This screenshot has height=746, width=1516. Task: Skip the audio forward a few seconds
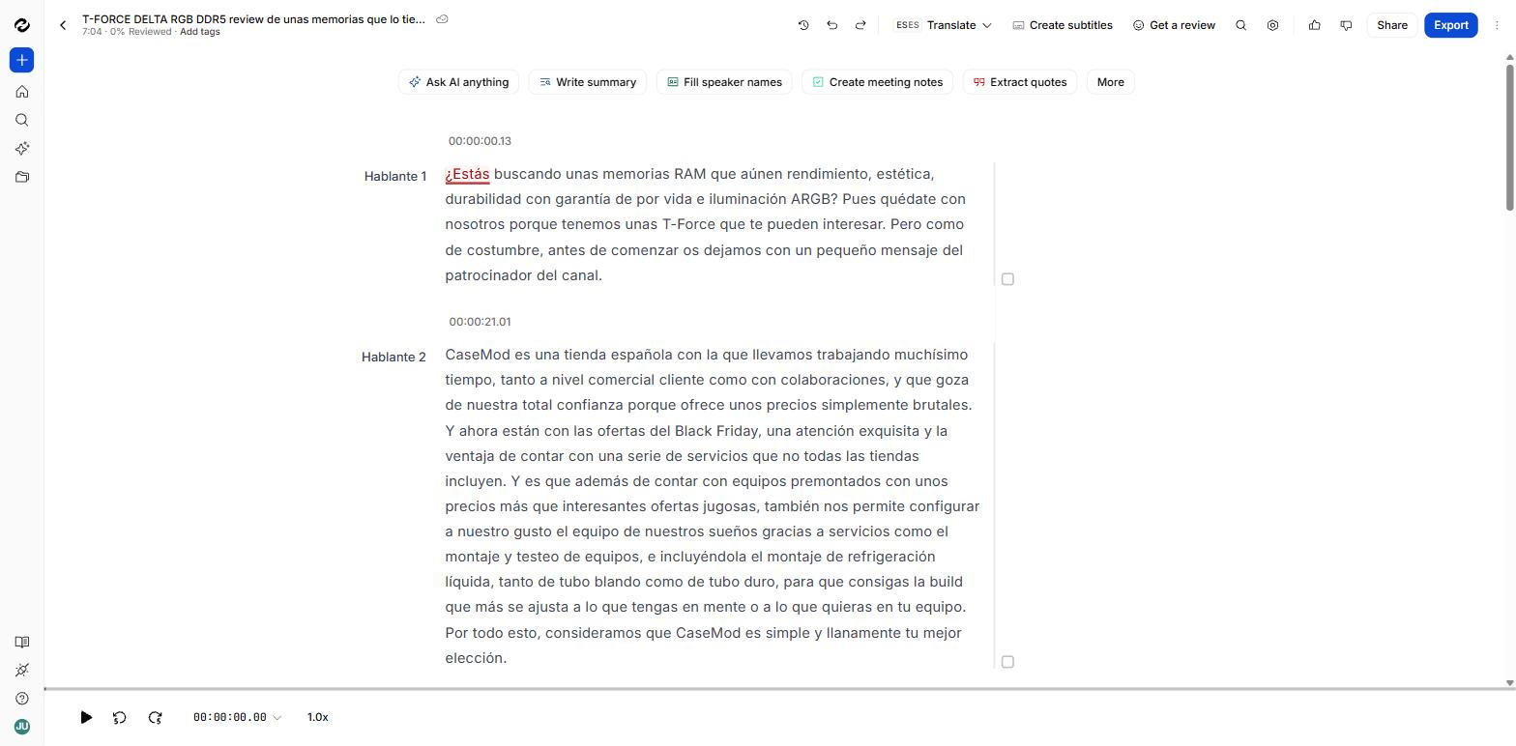click(155, 717)
